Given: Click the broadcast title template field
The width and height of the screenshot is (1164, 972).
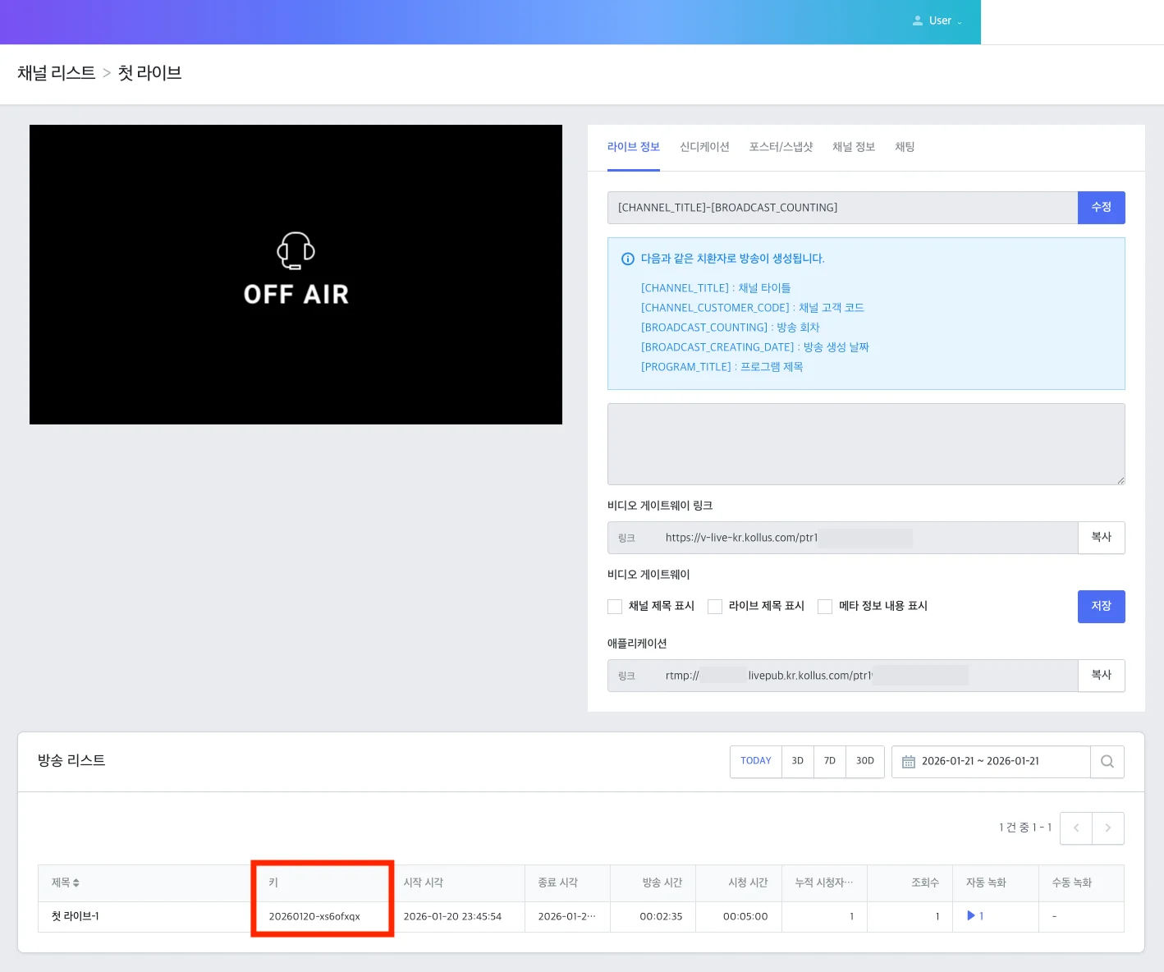Looking at the screenshot, I should (842, 208).
